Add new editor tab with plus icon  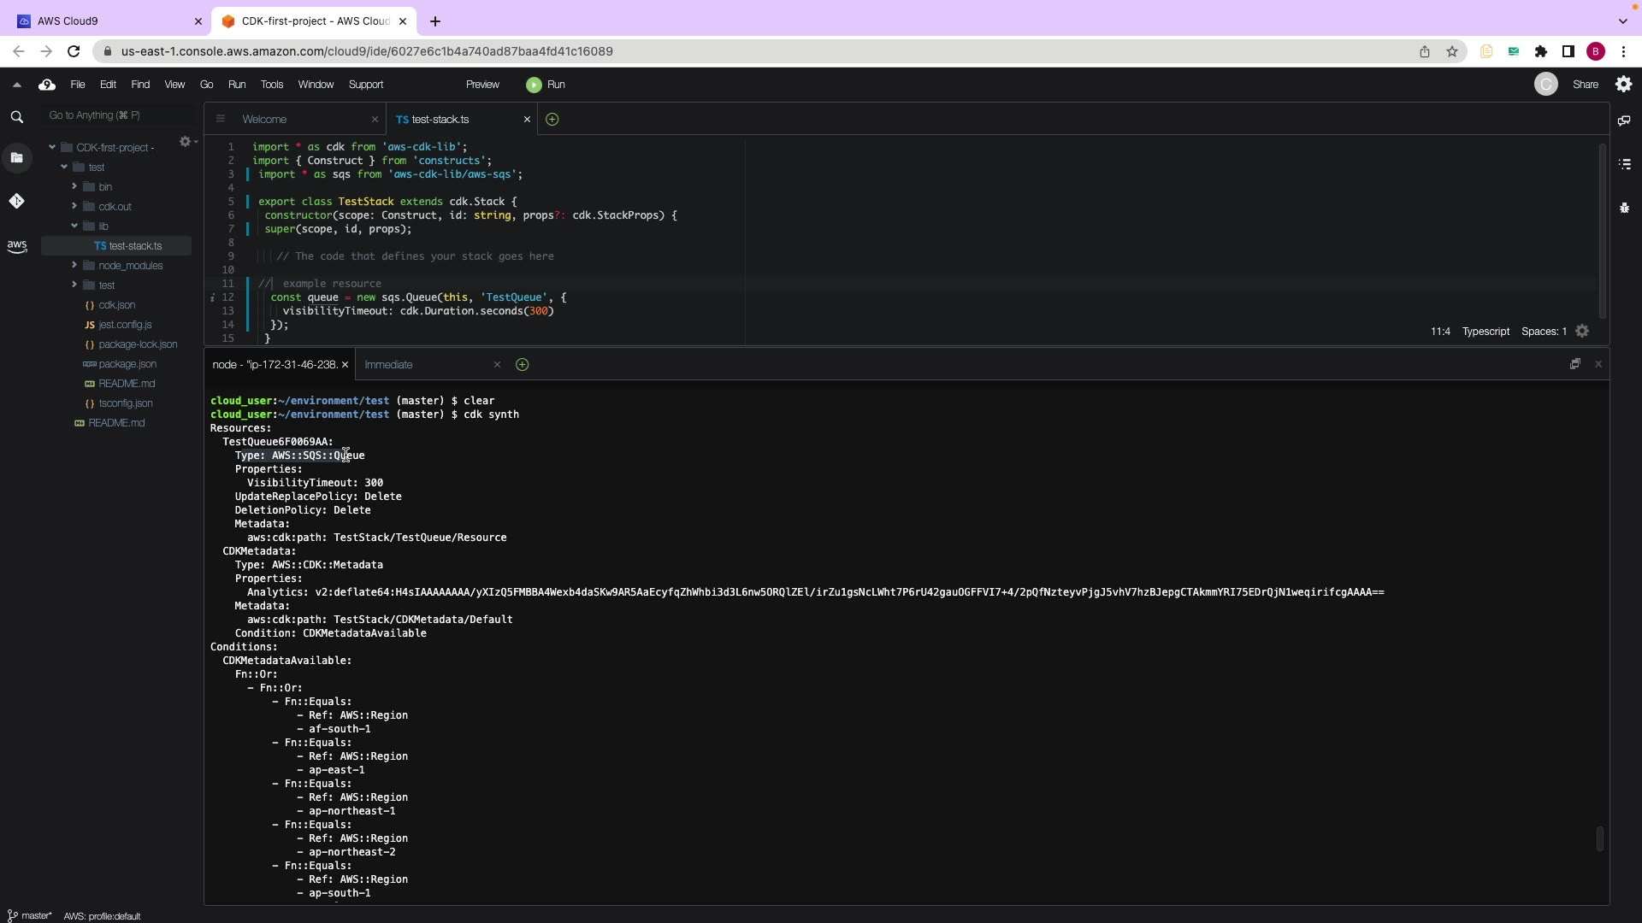click(552, 120)
